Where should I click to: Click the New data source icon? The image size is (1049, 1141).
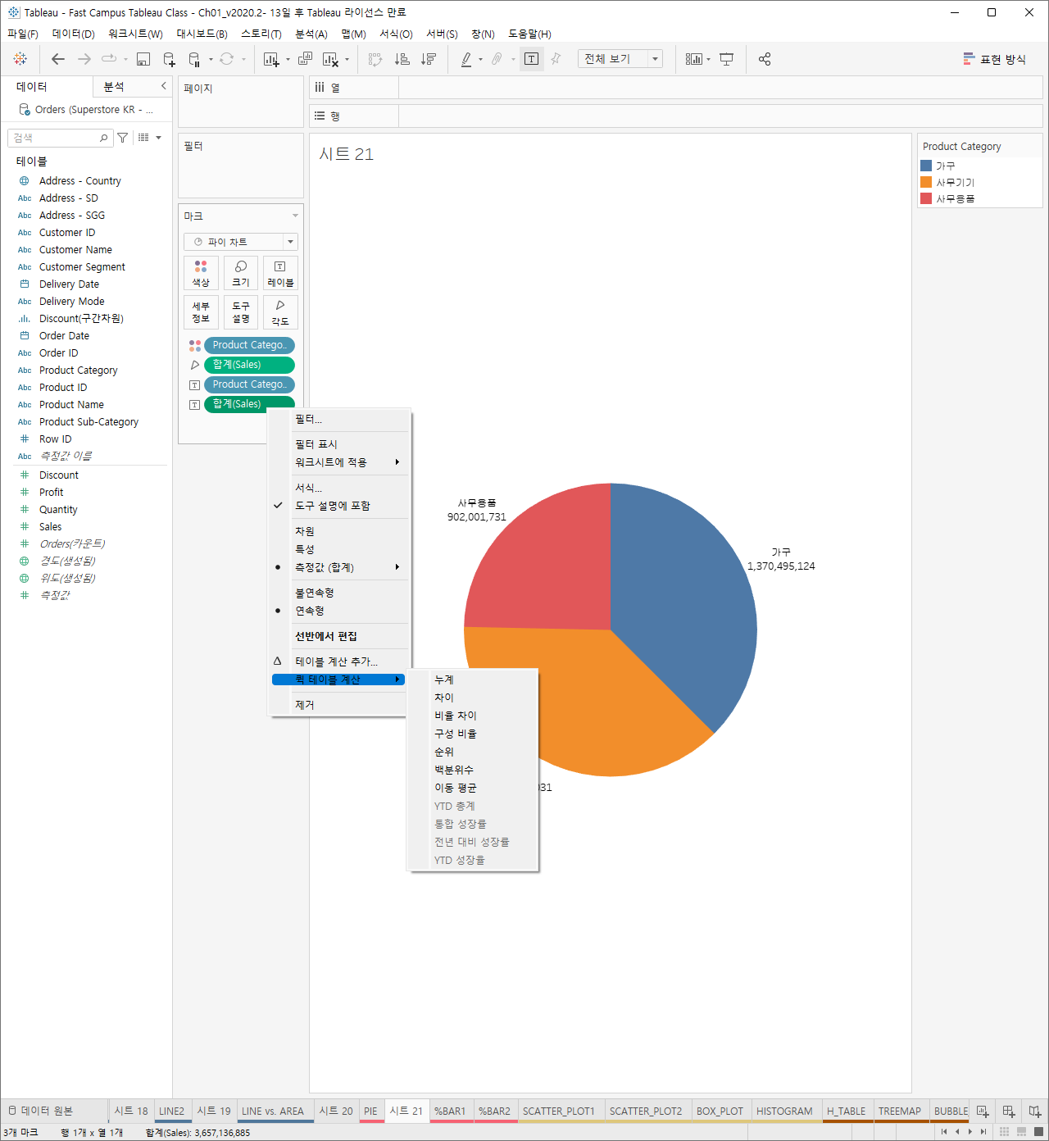tap(169, 59)
